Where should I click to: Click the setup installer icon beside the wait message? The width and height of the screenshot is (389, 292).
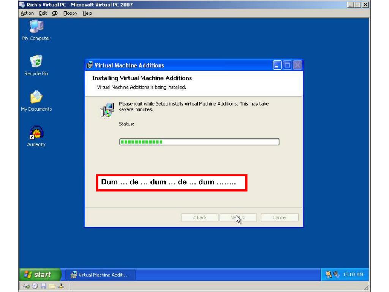[x=107, y=109]
